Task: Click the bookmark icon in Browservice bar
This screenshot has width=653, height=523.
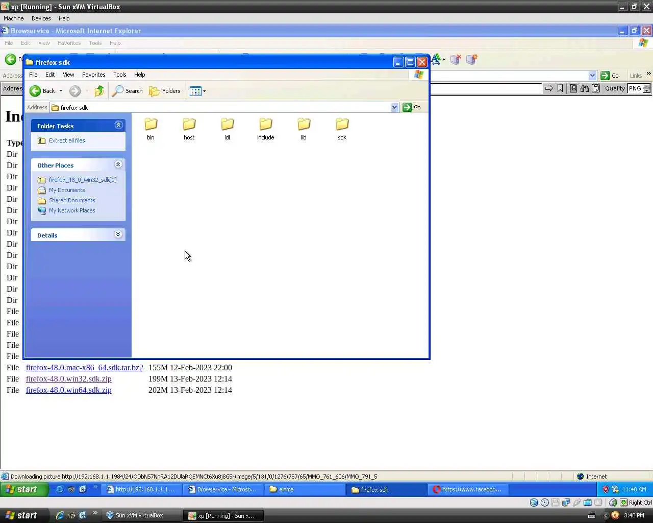Action: click(560, 88)
